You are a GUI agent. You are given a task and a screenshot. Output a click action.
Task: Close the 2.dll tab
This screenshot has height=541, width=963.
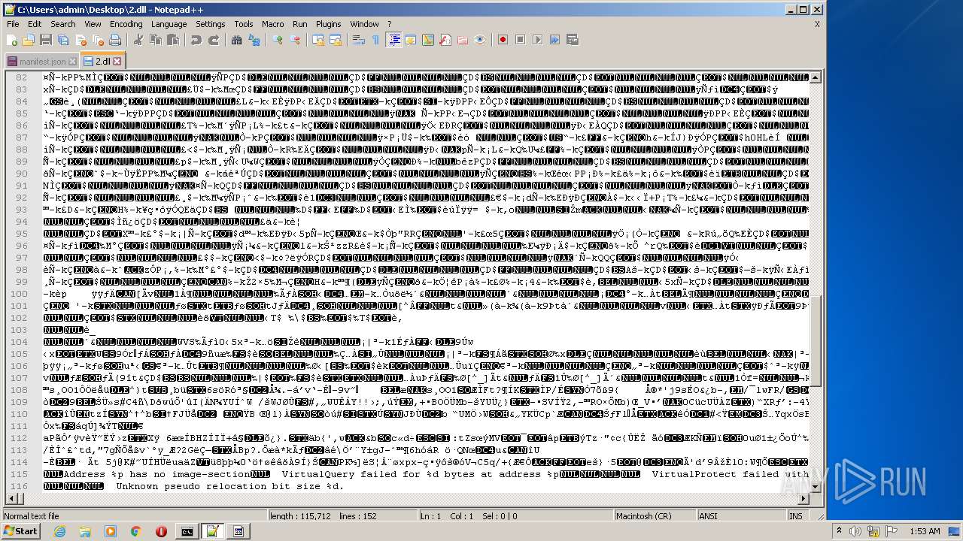coord(117,61)
